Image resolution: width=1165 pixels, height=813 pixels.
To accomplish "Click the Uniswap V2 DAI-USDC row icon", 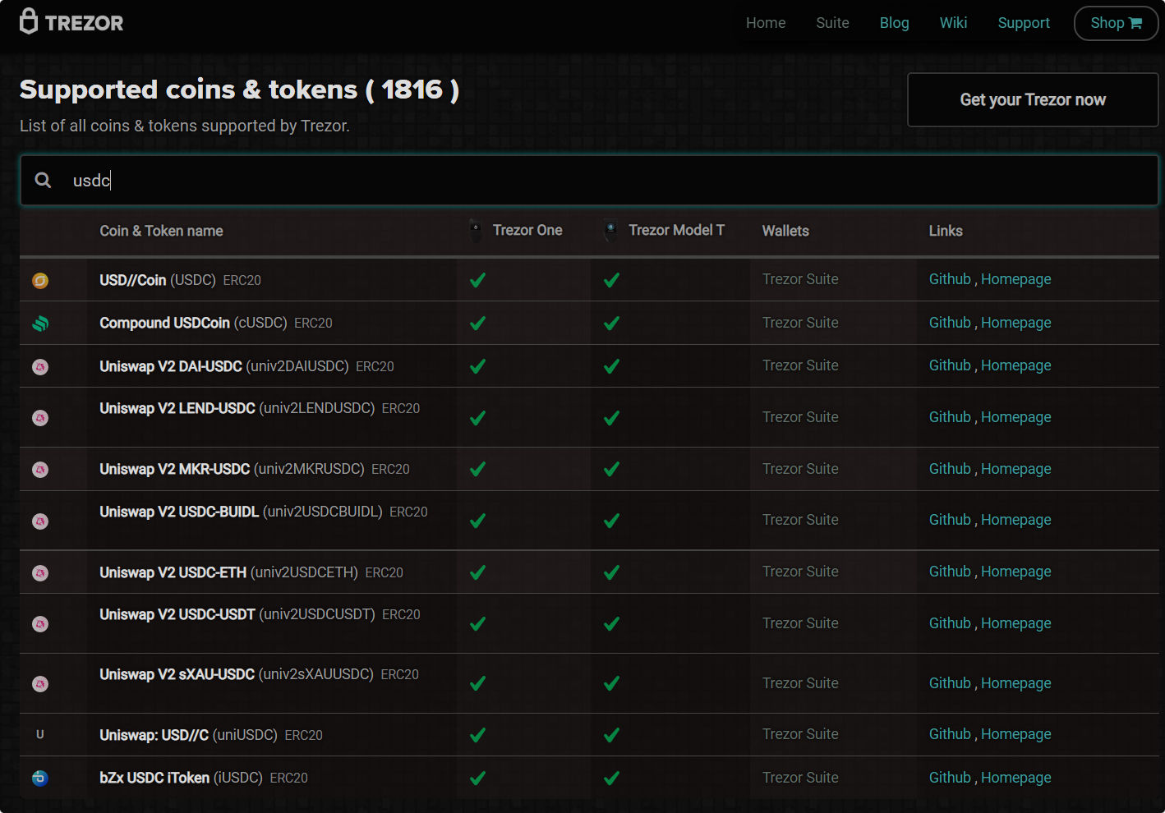I will tap(40, 367).
